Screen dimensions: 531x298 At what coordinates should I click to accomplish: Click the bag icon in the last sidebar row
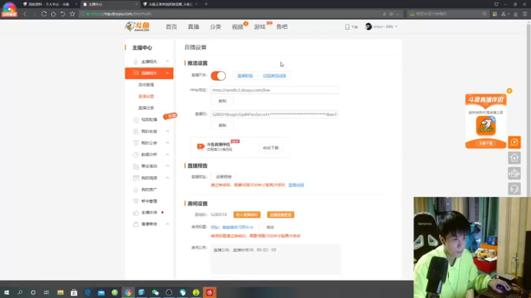coord(136,224)
